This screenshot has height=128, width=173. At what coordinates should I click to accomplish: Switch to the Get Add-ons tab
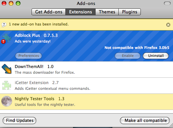pos(49,12)
